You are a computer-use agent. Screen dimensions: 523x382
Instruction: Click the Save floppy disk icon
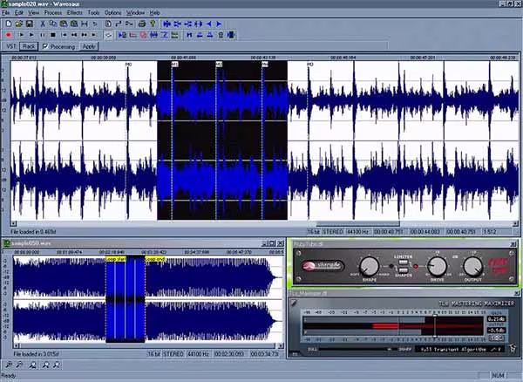[30, 24]
